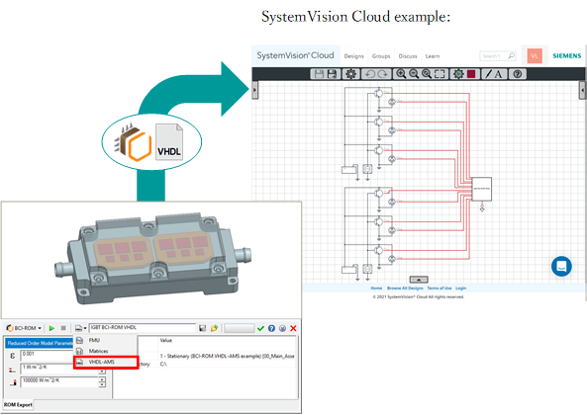The width and height of the screenshot is (587, 415).
Task: Click the search magnifier icon
Action: (x=511, y=55)
